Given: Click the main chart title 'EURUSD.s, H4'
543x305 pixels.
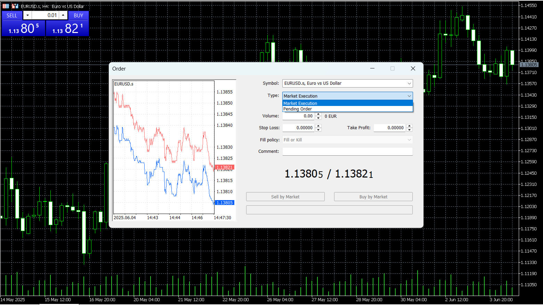Looking at the screenshot, I should pyautogui.click(x=35, y=6).
